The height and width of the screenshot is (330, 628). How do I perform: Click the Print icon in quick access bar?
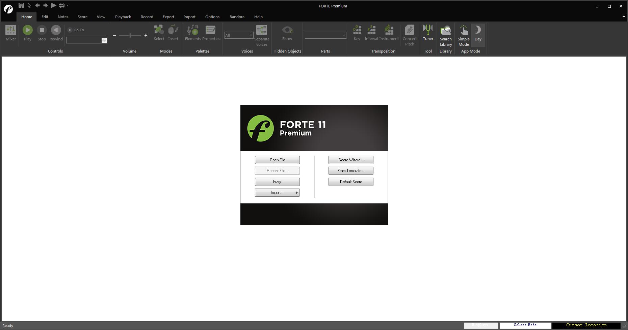tap(62, 5)
